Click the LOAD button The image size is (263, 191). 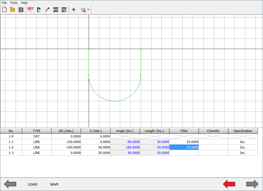(33, 184)
